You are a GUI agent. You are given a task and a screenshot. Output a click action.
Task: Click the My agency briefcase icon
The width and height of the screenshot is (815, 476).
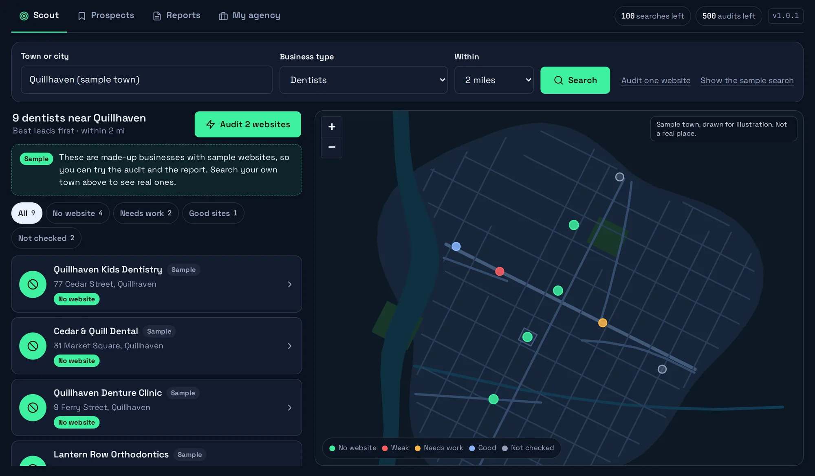[223, 16]
